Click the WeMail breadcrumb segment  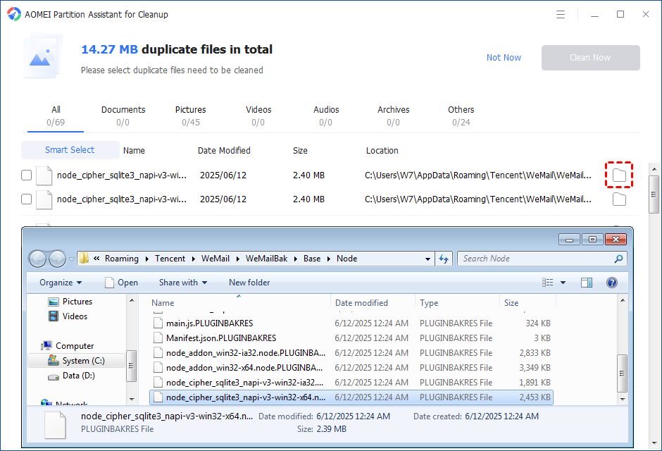[x=216, y=259]
